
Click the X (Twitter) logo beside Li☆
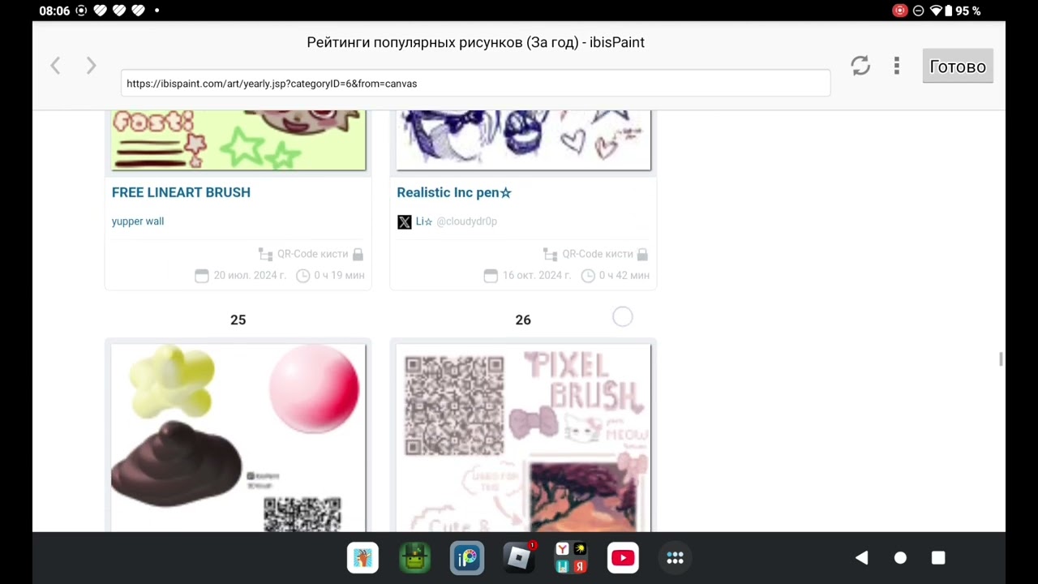[404, 221]
